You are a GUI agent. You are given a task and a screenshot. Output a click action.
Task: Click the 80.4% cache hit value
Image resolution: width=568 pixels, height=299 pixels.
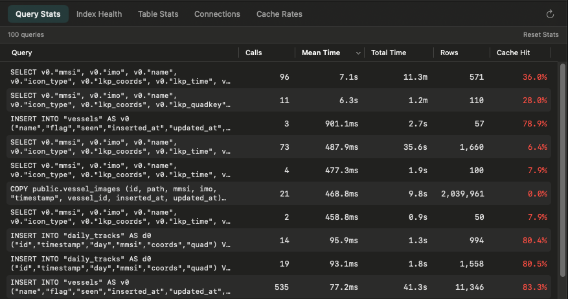535,240
